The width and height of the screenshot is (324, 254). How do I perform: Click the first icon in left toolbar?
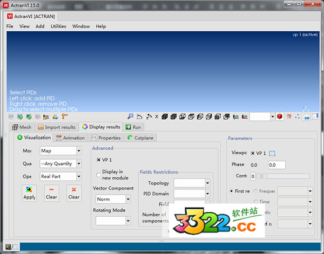pos(11,116)
